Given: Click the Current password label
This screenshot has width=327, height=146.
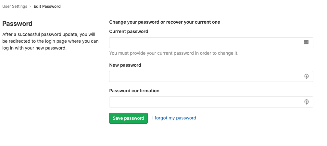Looking at the screenshot, I should point(129,31).
